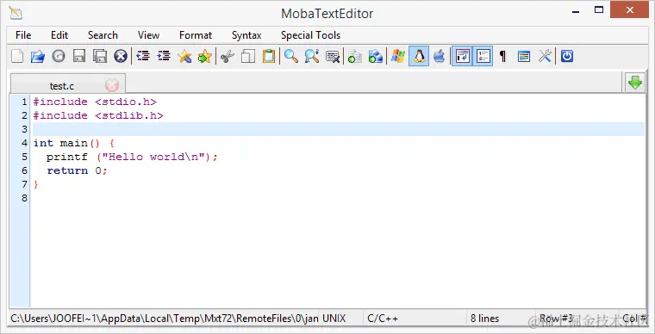Open the Format menu
The height and width of the screenshot is (334, 655).
point(196,35)
